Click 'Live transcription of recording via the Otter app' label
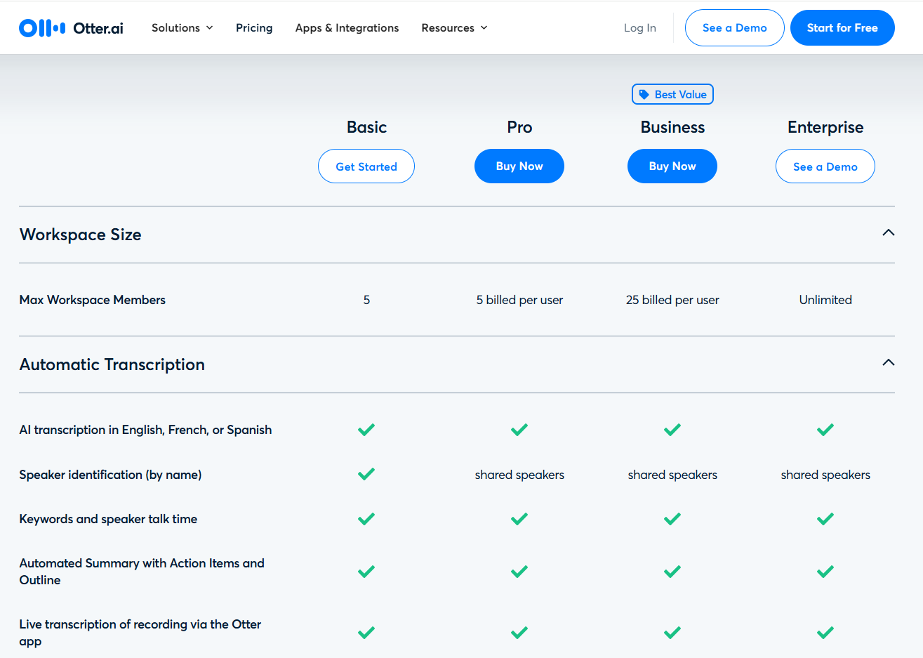 click(140, 633)
